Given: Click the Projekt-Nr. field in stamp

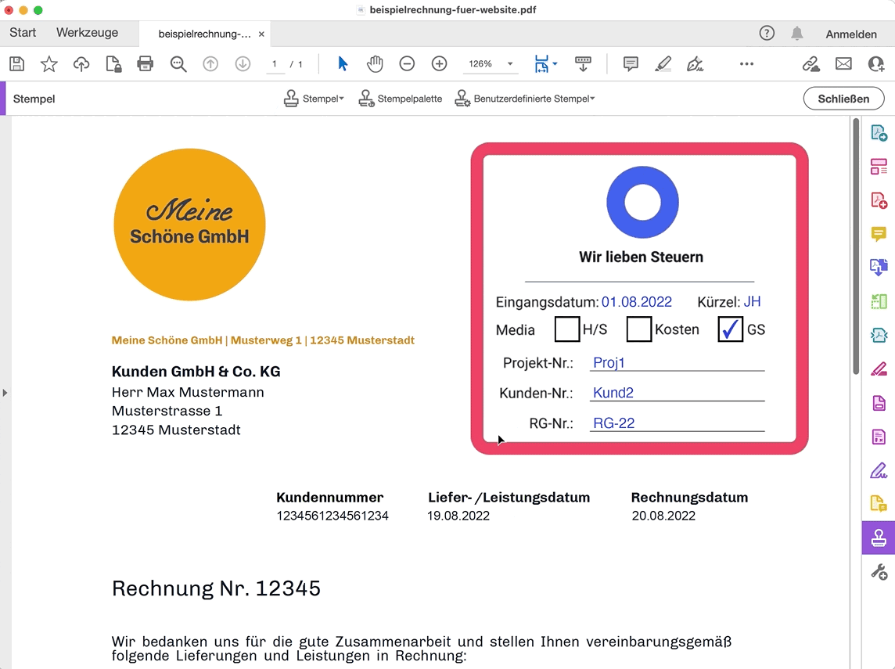Looking at the screenshot, I should pos(677,362).
